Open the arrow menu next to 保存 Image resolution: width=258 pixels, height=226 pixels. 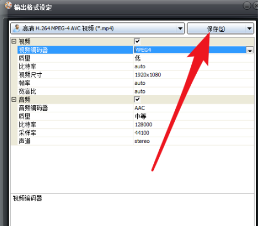[249, 29]
